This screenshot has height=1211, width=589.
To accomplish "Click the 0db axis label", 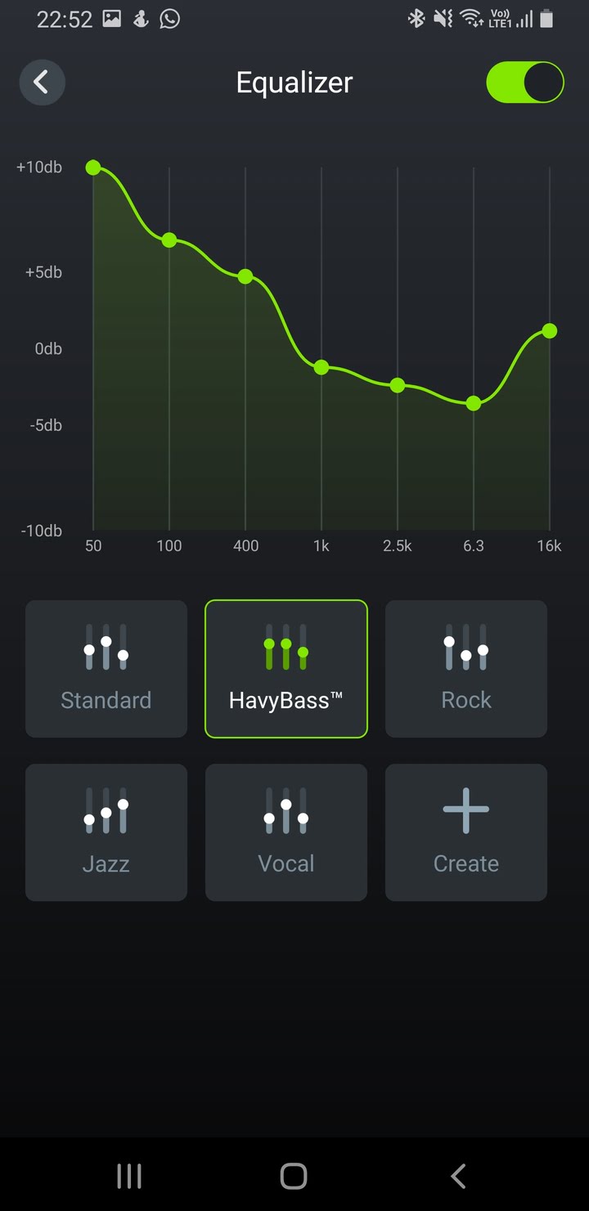I will click(47, 349).
